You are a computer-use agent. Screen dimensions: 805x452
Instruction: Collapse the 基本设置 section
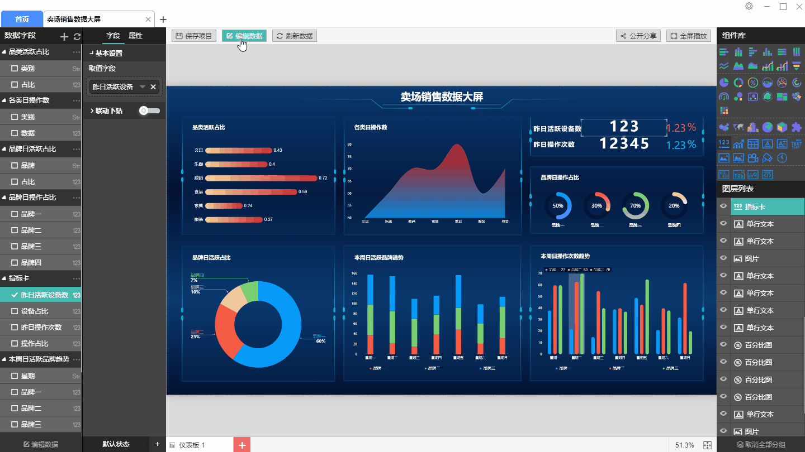[x=91, y=53]
